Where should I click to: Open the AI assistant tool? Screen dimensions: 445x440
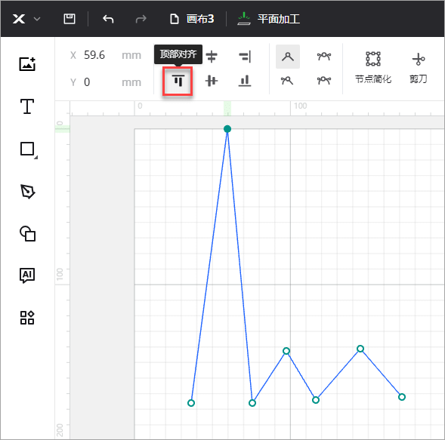tap(27, 275)
